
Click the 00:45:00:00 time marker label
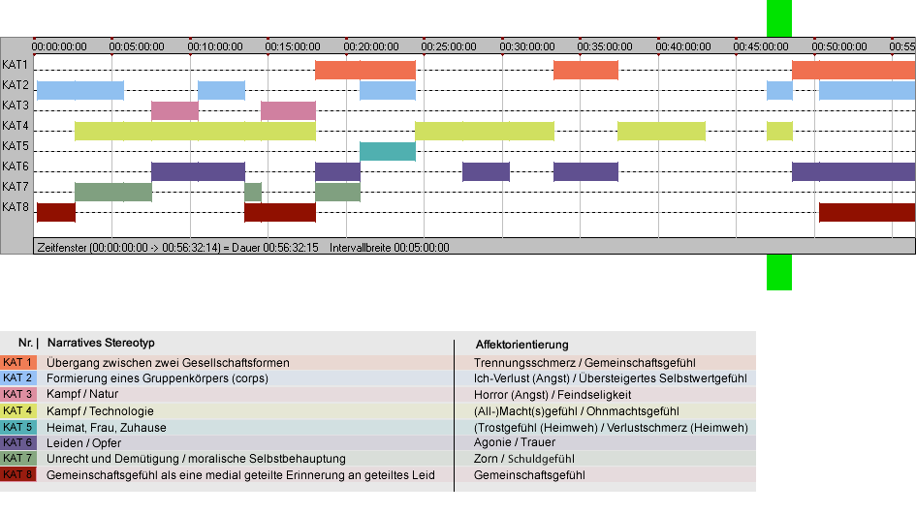click(761, 46)
